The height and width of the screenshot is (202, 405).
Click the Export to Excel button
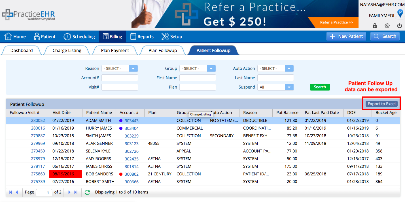tap(381, 104)
